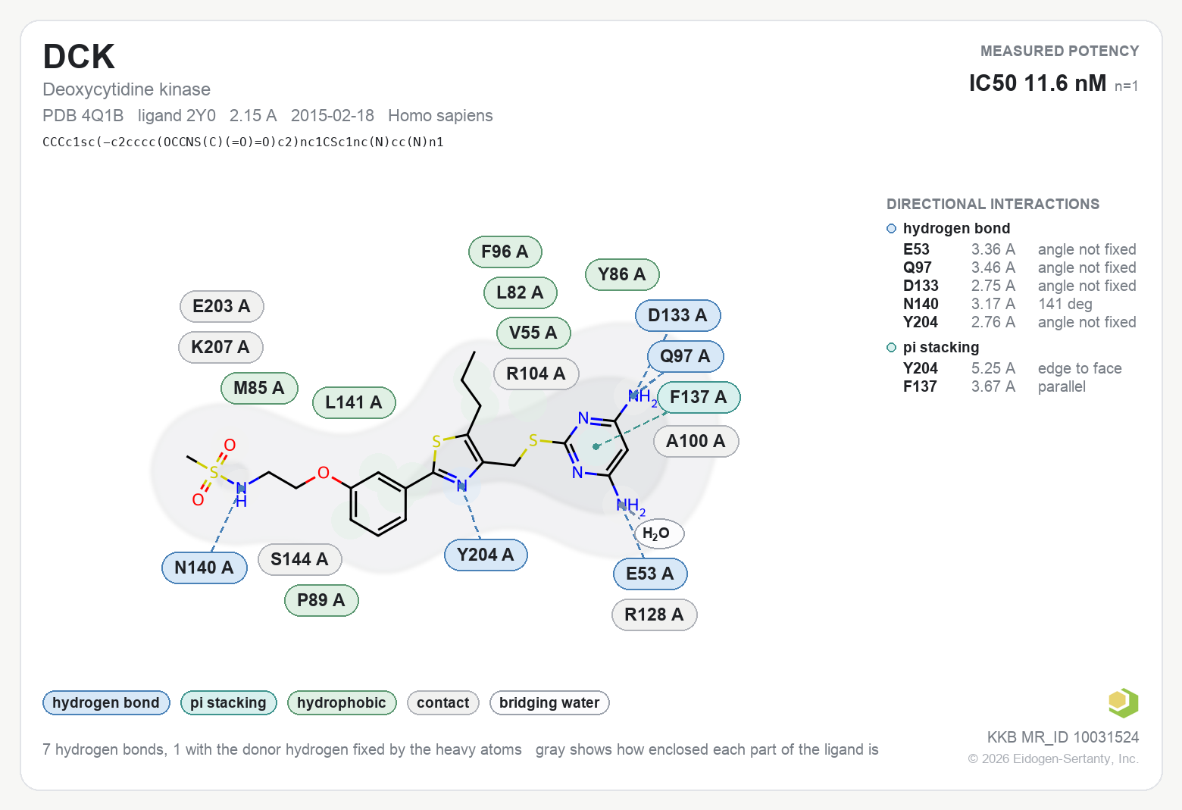1182x810 pixels.
Task: Select residue label Q97 A
Action: (x=686, y=356)
